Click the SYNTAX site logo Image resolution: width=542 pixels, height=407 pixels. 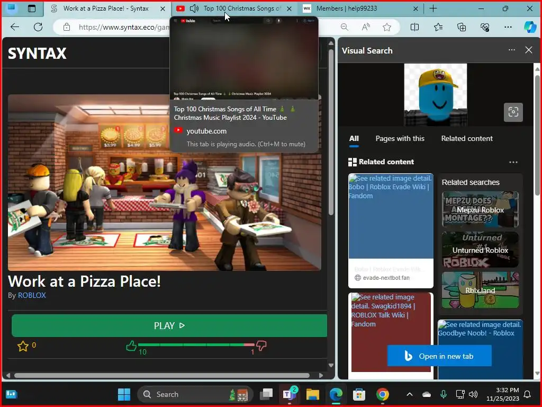[x=38, y=54]
